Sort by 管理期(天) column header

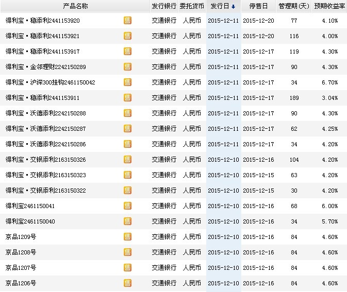pyautogui.click(x=294, y=6)
